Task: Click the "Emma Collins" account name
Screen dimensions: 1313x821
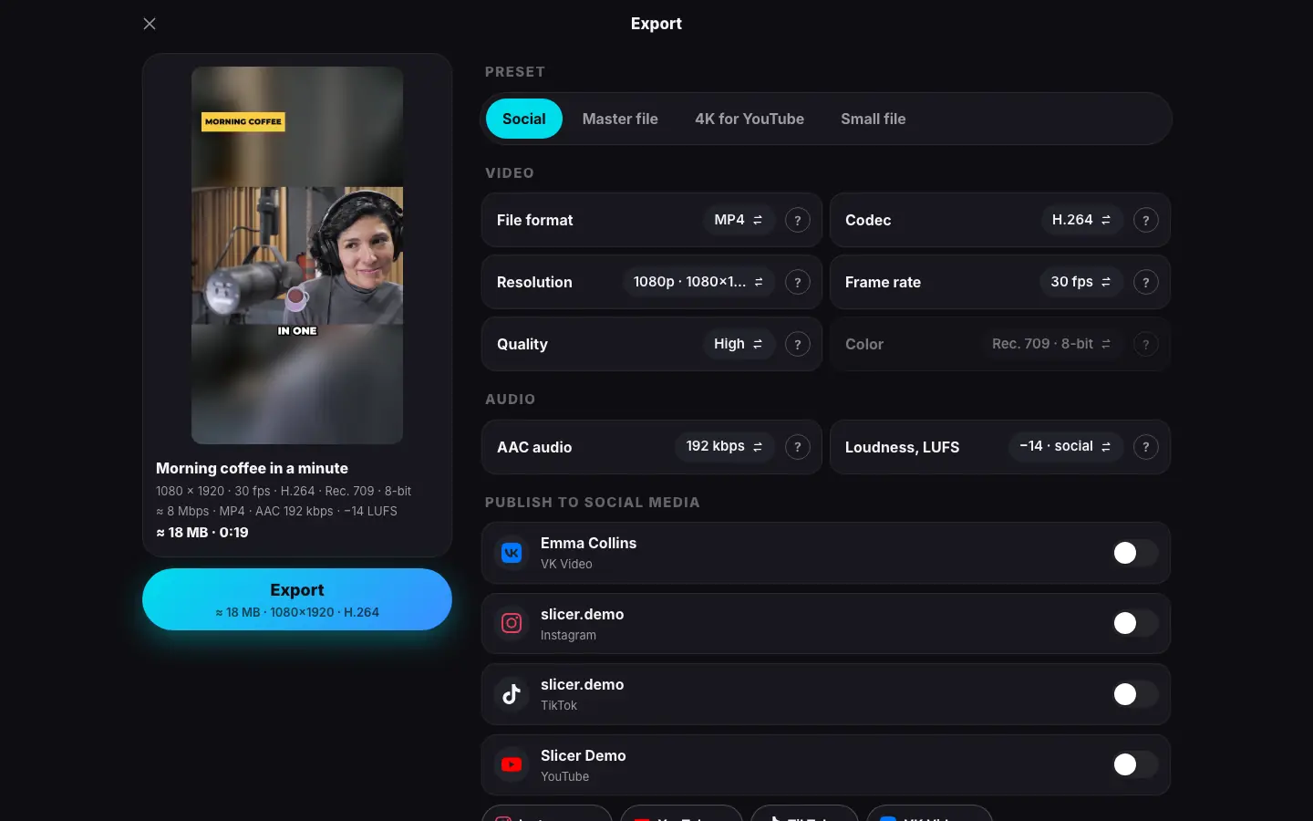Action: point(588,543)
